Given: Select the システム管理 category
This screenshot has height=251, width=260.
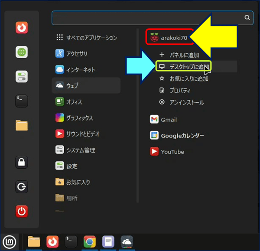Looking at the screenshot, I should pos(86,150).
